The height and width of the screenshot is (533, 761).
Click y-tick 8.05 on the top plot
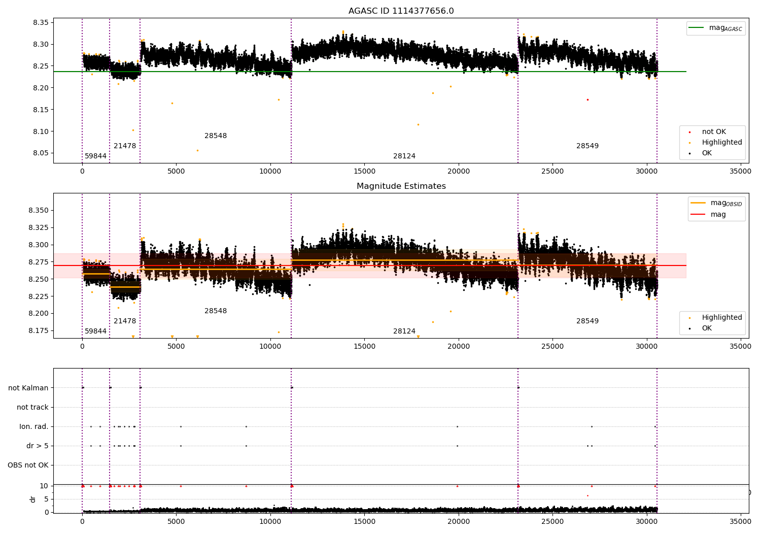pos(41,153)
